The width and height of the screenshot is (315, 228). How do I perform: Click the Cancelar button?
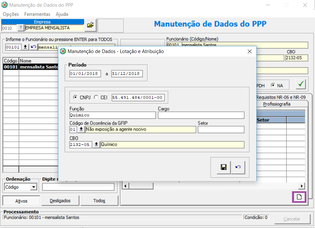(292, 219)
